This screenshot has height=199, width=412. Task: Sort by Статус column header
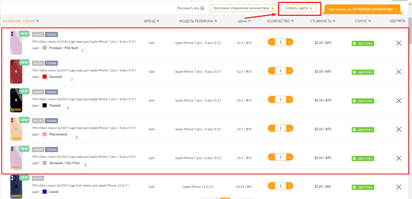pyautogui.click(x=363, y=21)
